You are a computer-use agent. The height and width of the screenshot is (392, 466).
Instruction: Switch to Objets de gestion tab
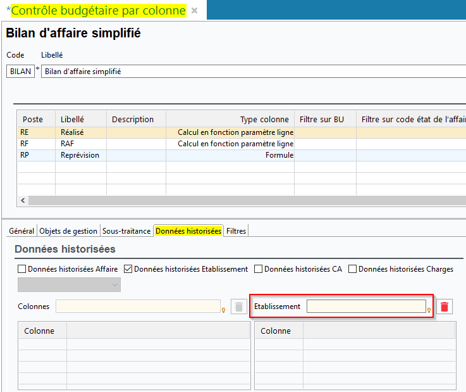68,231
